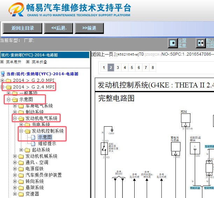Screen dimensions: 214x198
Task: Open 示意图 document under 发动机控制系统
Action: 45,137
